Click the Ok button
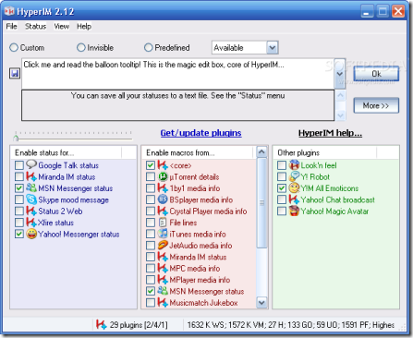413x338 pixels. click(376, 74)
